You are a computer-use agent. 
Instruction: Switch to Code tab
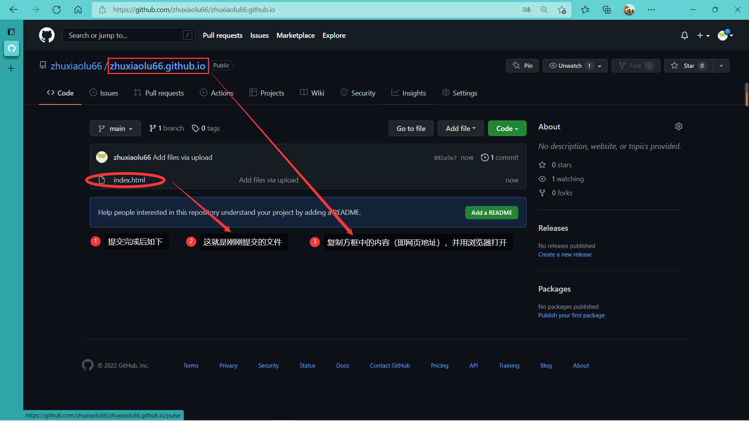click(60, 93)
